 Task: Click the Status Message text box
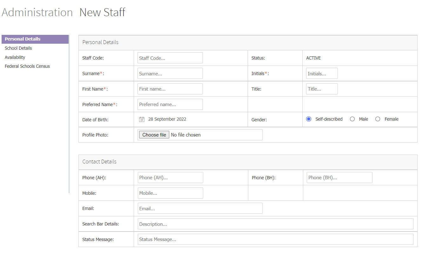pos(276,239)
